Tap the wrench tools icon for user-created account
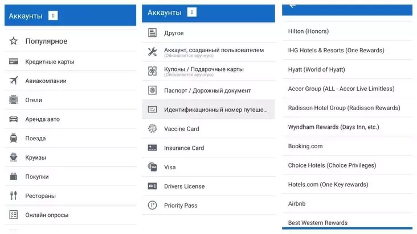Image resolution: width=417 pixels, height=234 pixels. [152, 52]
